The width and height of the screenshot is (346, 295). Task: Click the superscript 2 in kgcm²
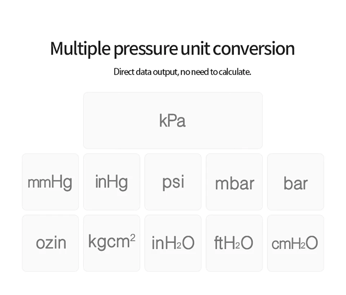pos(133,238)
